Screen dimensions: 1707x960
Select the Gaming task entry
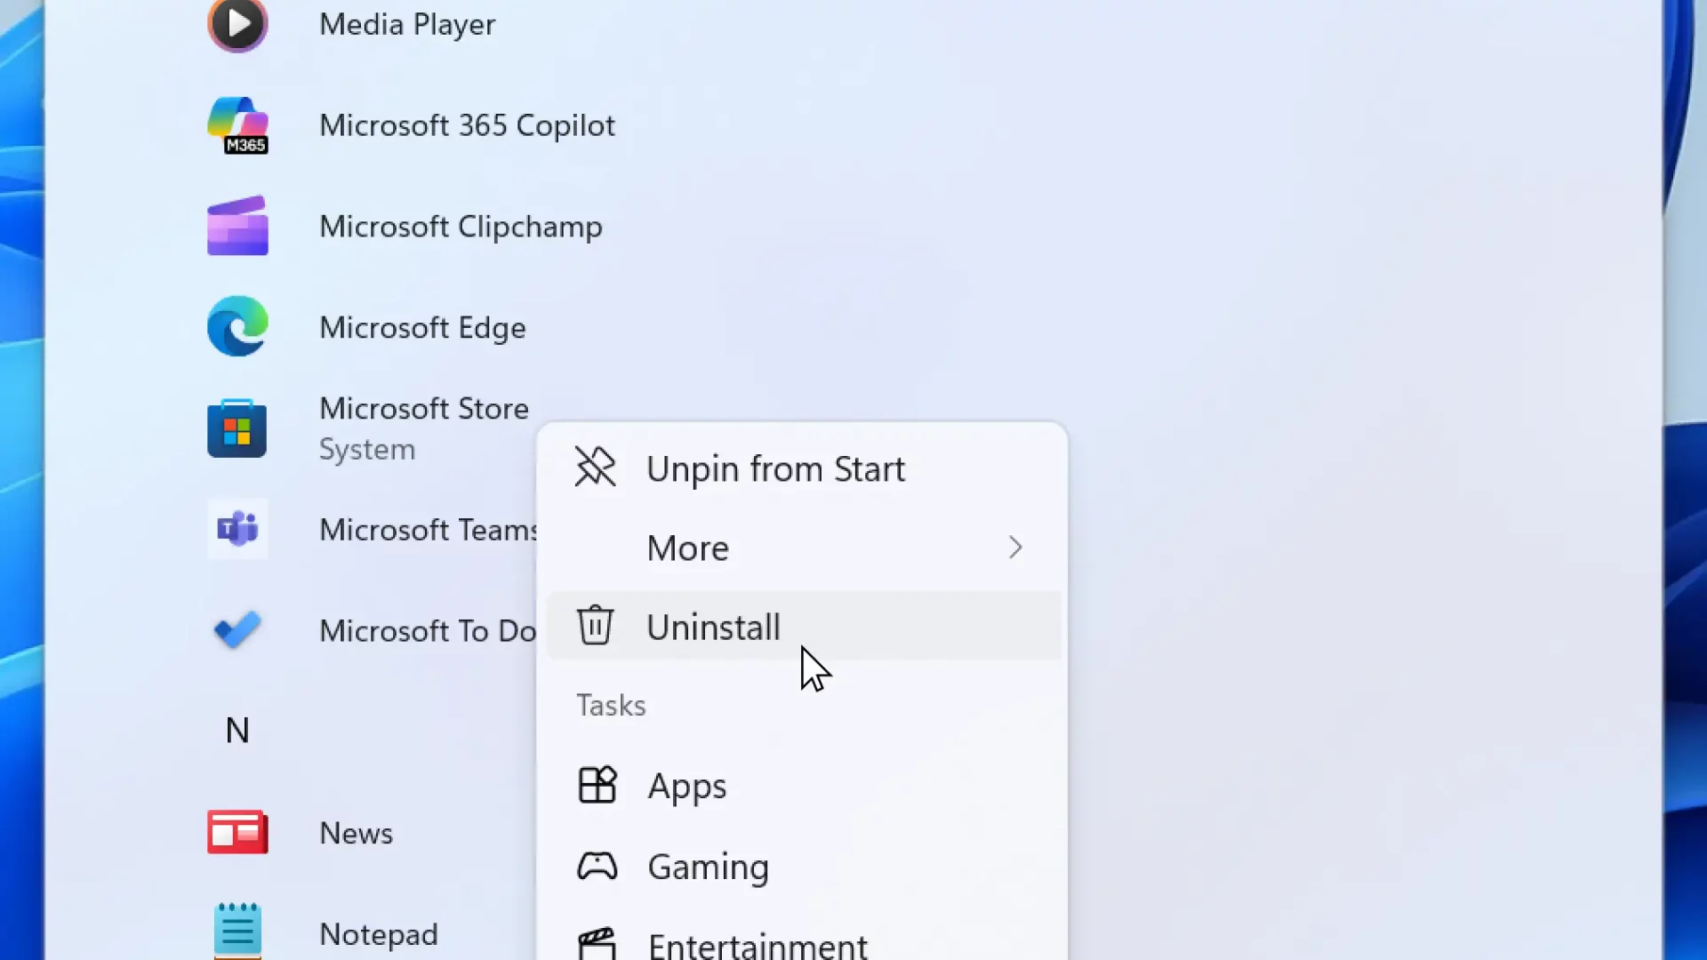pos(804,866)
